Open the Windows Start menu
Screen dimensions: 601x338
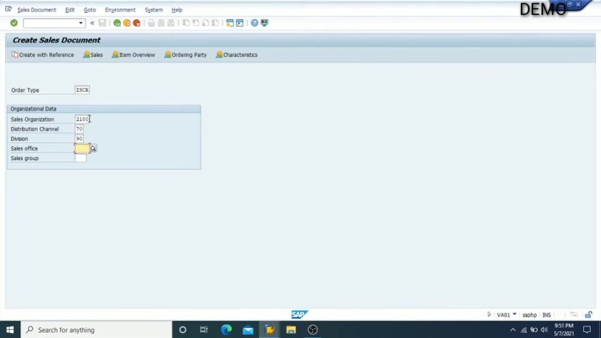click(10, 330)
